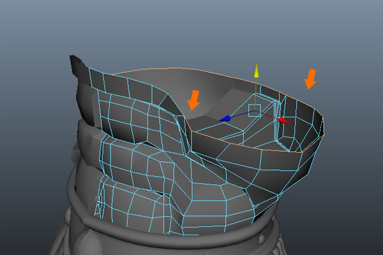This screenshot has width=383, height=255.
Task: Click the red X-axis move arrow
Action: (283, 120)
